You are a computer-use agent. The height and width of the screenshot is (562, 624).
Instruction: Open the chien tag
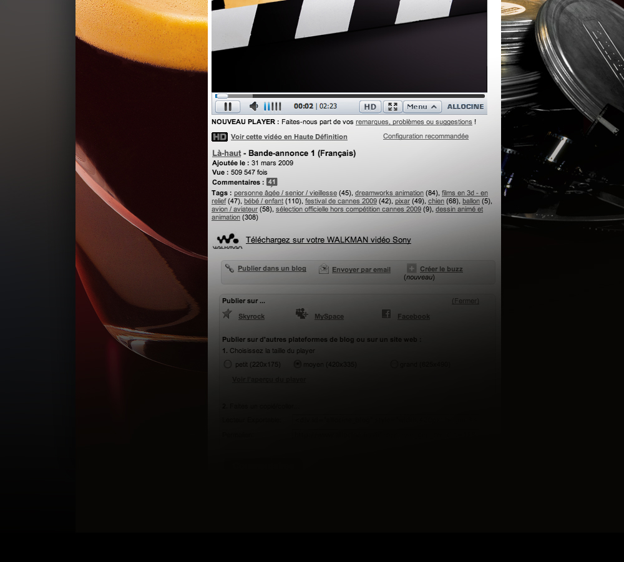[436, 201]
